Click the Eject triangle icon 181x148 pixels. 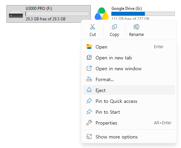89,90
